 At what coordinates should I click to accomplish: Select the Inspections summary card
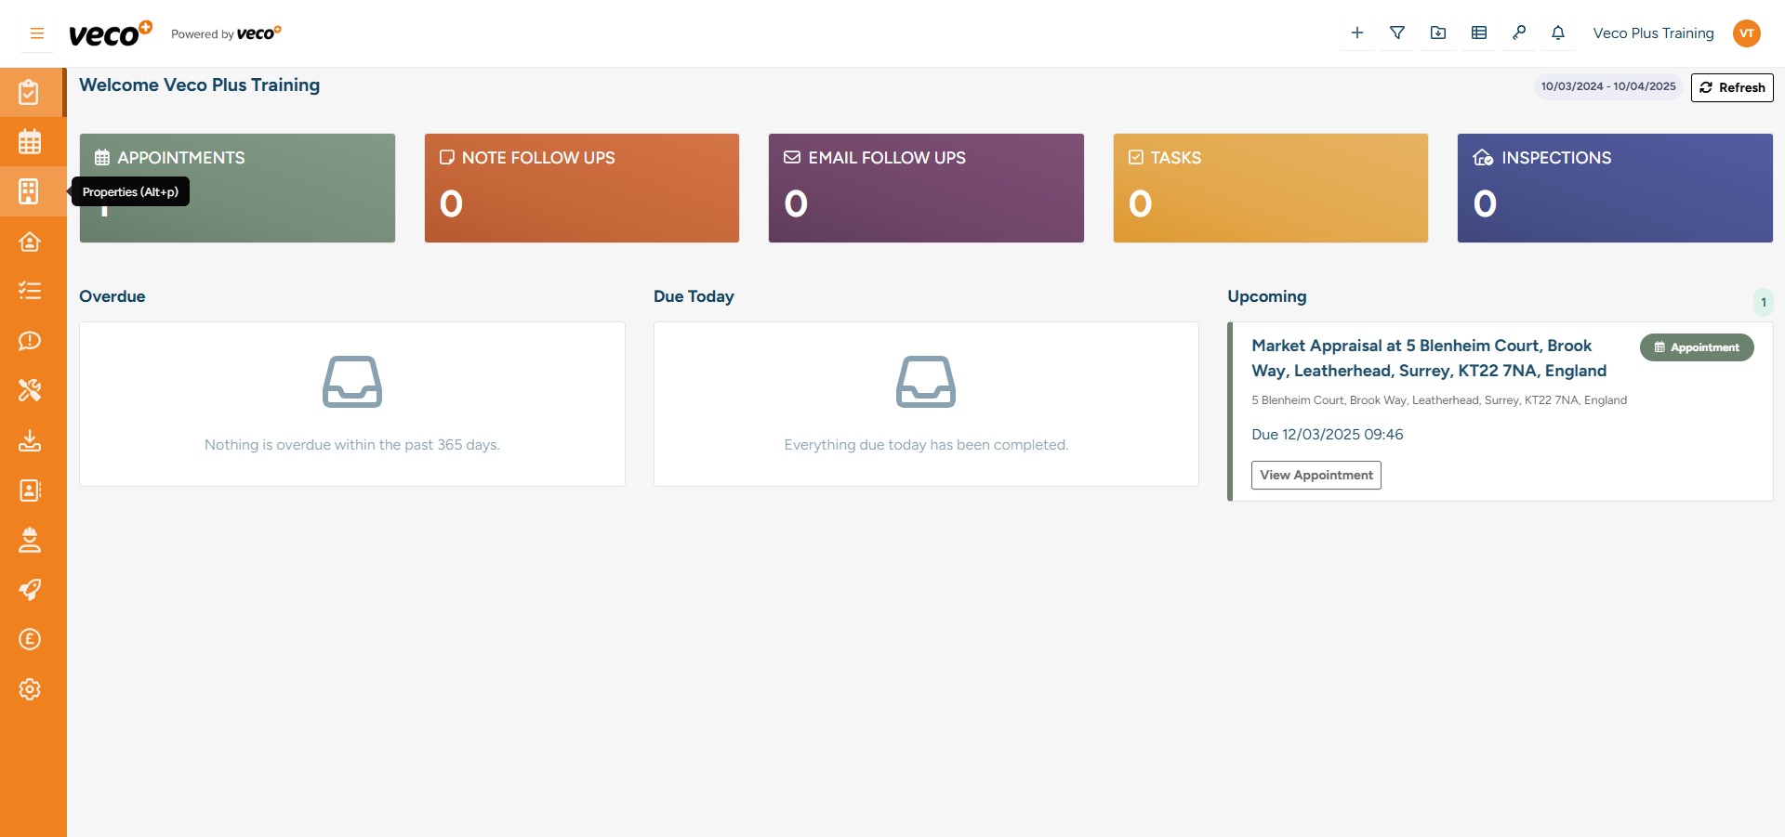(x=1615, y=188)
